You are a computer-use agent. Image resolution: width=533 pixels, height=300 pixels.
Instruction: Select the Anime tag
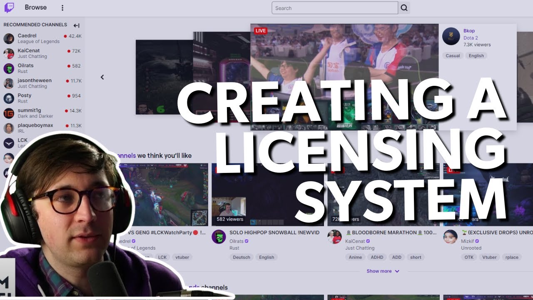(x=355, y=257)
